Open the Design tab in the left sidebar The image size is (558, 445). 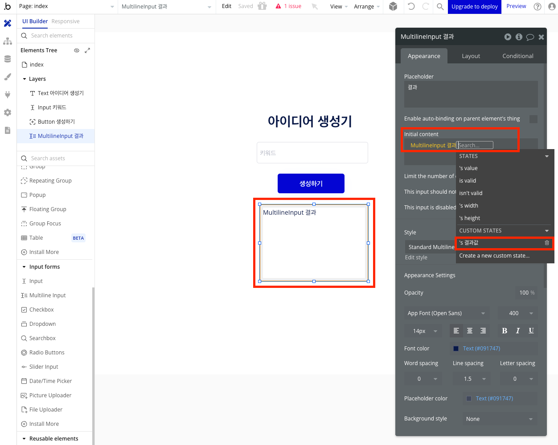(x=8, y=23)
